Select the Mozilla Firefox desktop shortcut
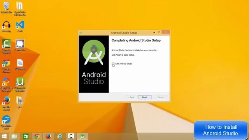Viewport: 249px width, 140px height. coord(6,103)
